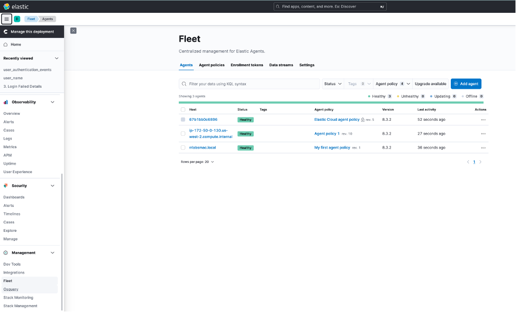Open the Status filter dropdown
This screenshot has width=516, height=312.
pyautogui.click(x=333, y=84)
